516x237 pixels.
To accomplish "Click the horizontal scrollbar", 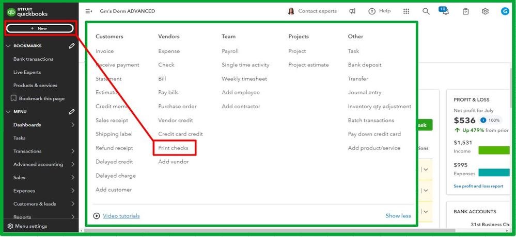I will (x=270, y=231).
